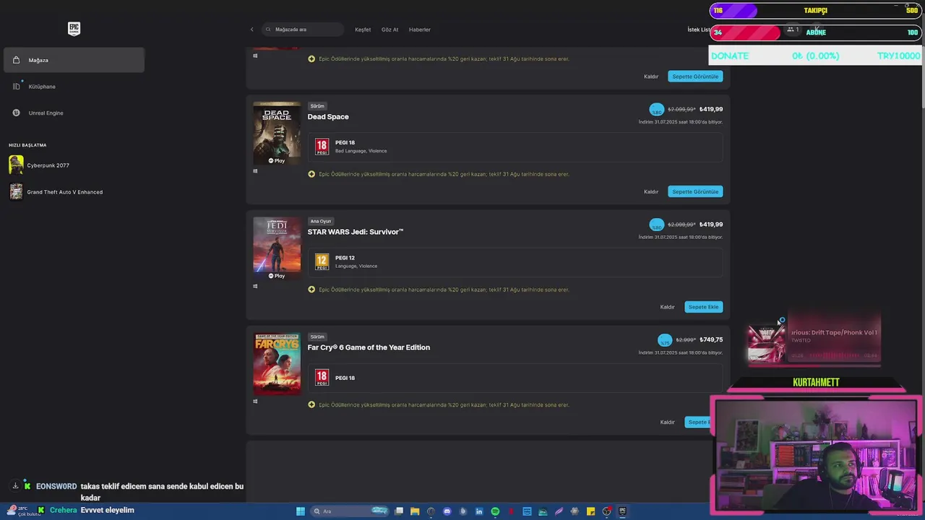925x520 pixels.
Task: Open the Keşfet tab
Action: click(x=363, y=30)
